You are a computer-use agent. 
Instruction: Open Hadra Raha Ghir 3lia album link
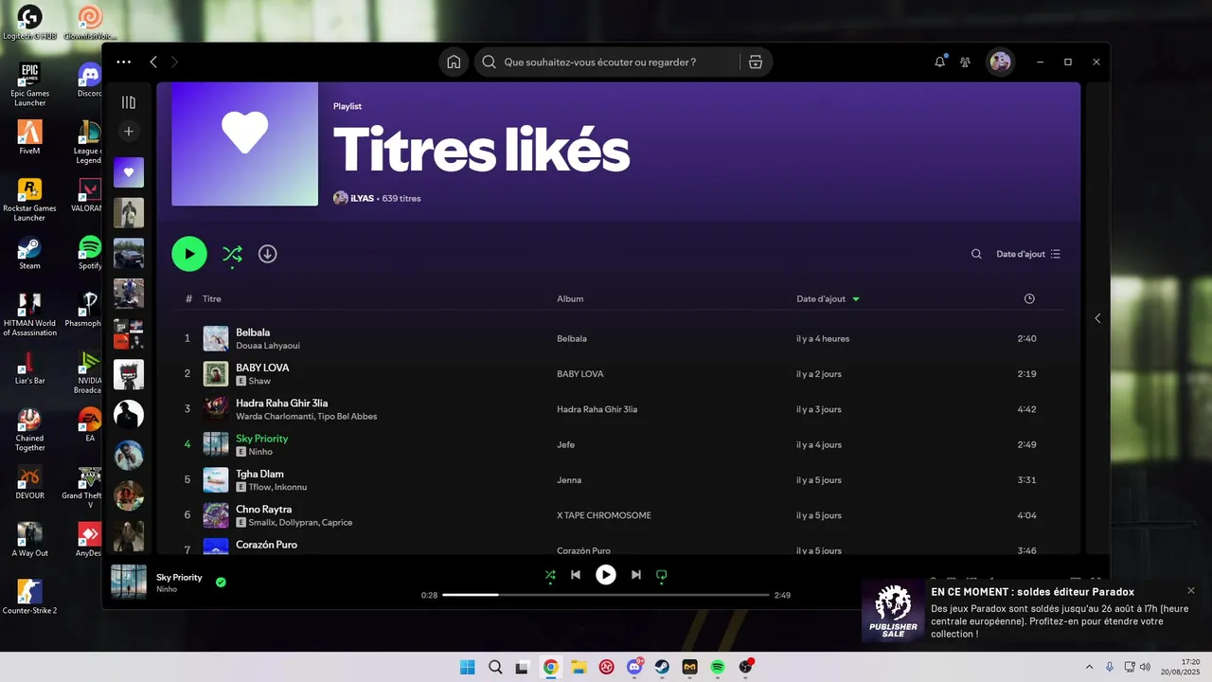597,409
